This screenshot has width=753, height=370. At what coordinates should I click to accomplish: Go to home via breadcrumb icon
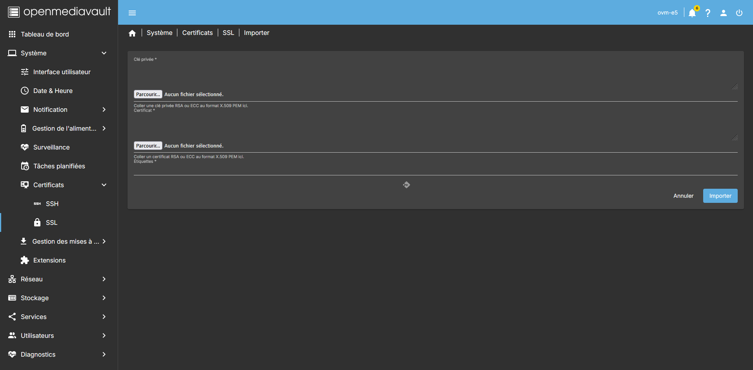click(132, 33)
